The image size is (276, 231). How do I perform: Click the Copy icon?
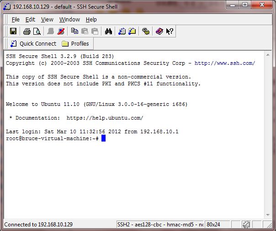click(74, 31)
